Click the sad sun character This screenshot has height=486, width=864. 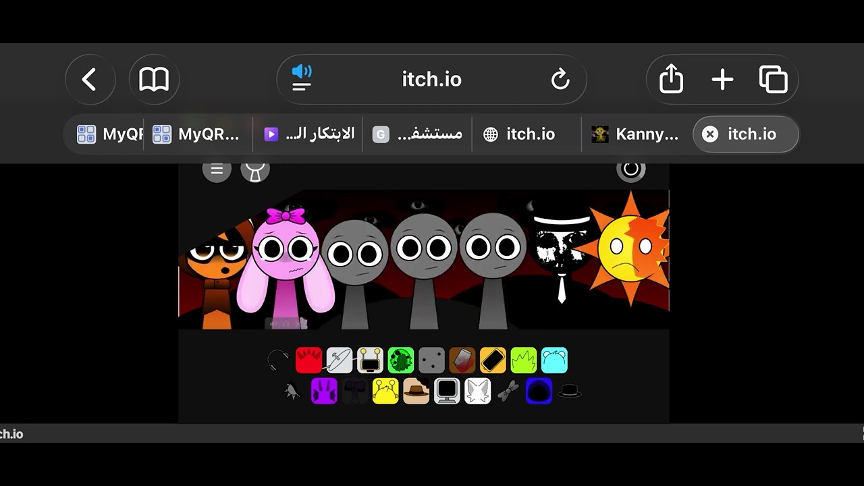click(630, 248)
